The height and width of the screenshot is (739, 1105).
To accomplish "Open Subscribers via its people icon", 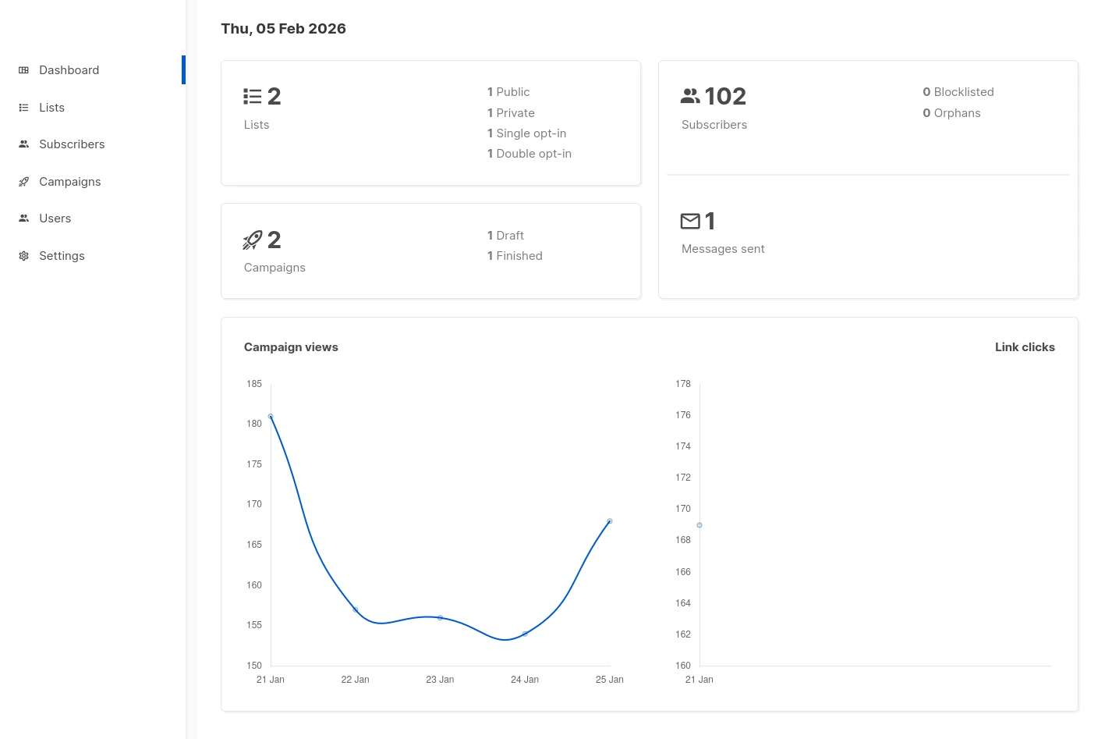I will (24, 144).
